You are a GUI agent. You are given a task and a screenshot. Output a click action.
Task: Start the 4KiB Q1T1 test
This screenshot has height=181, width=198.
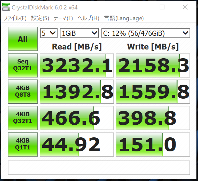23,144
